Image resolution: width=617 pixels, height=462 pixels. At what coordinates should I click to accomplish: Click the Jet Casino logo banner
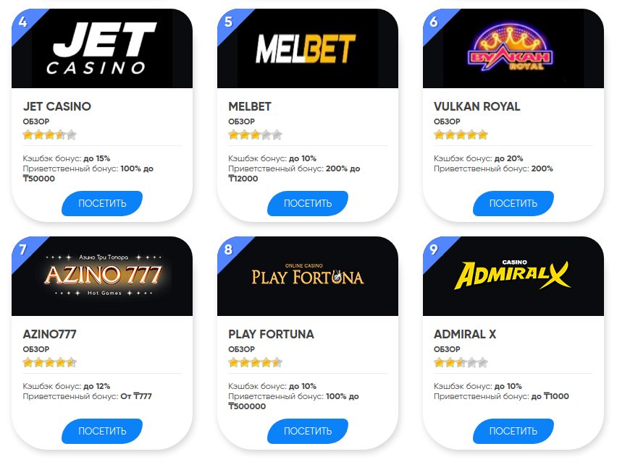click(x=102, y=48)
